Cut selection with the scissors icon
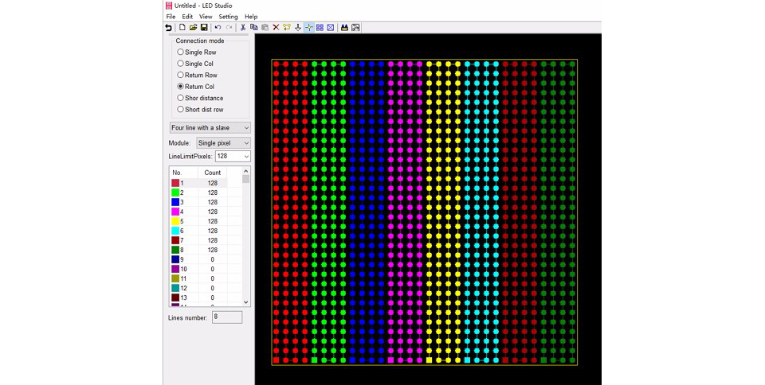The height and width of the screenshot is (385, 765). 243,28
